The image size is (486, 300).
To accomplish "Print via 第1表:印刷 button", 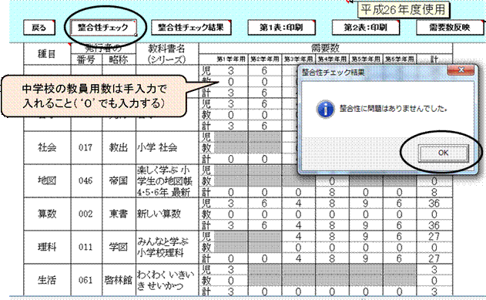I will pos(281,28).
